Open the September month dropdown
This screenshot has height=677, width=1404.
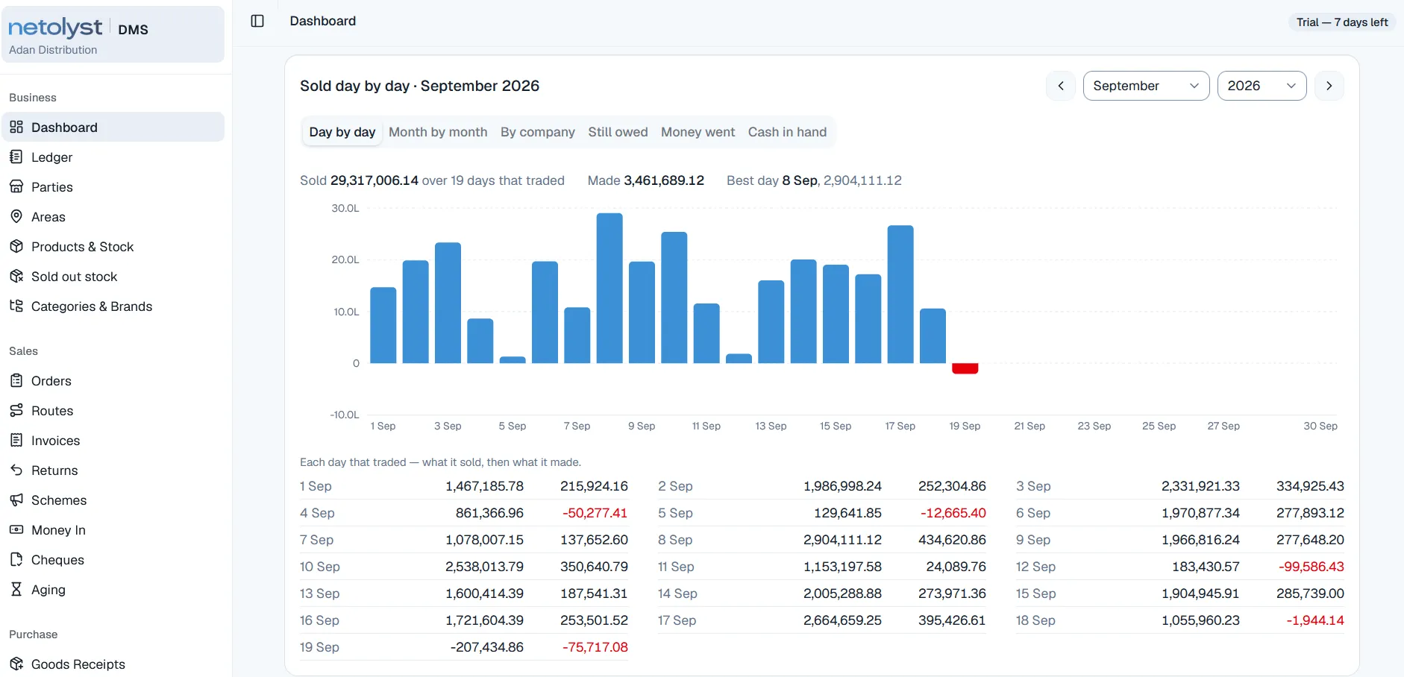click(x=1146, y=86)
